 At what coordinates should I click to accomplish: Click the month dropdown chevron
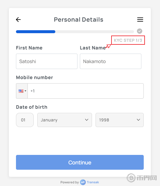click(87, 120)
